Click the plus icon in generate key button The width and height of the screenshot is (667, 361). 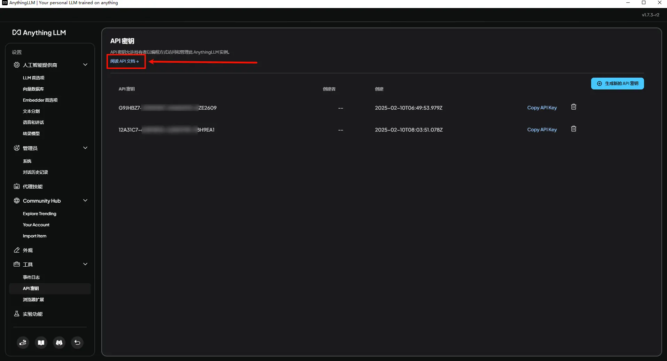599,84
